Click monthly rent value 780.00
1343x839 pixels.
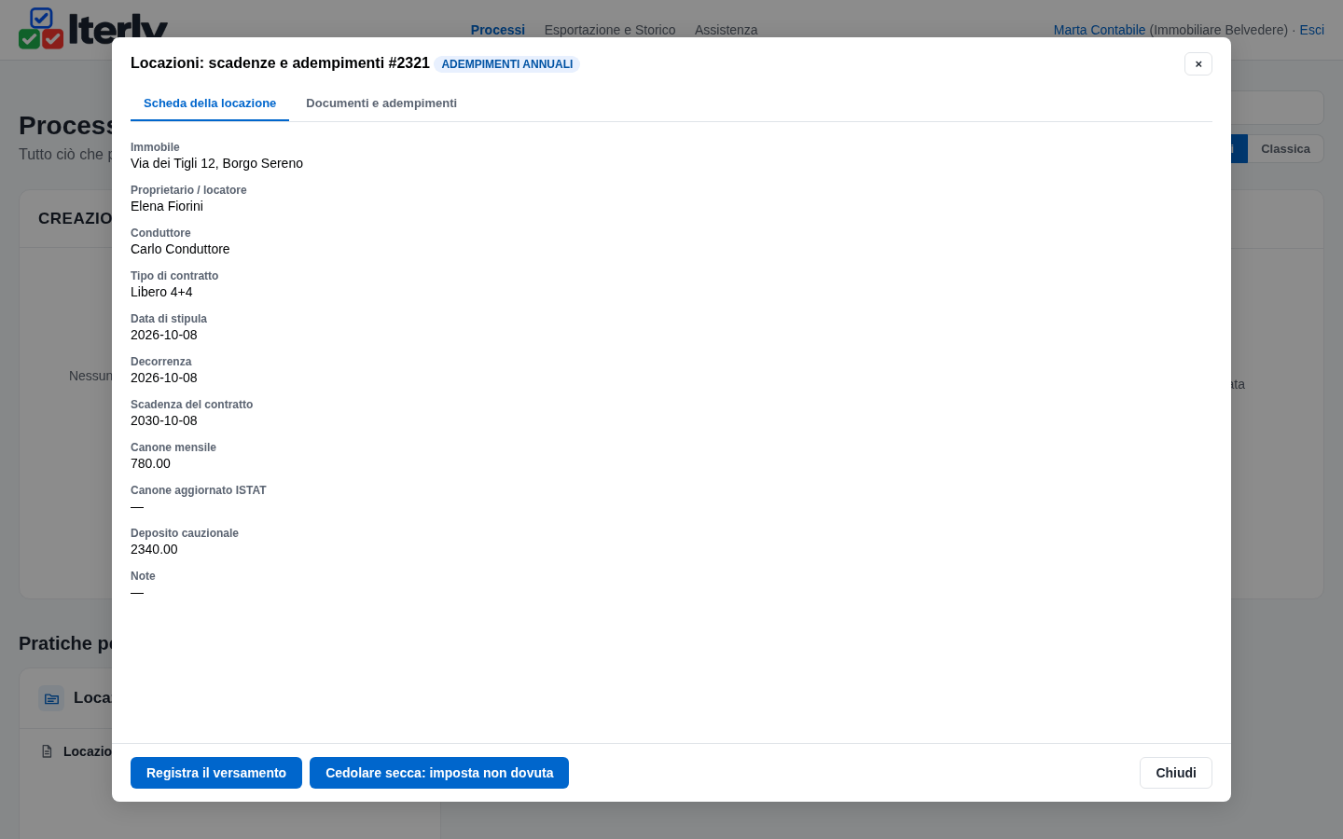150,463
